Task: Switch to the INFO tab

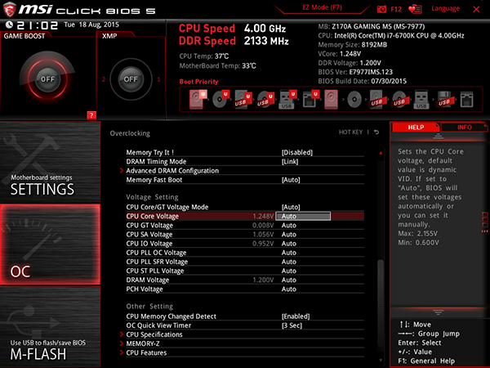Action: point(464,127)
